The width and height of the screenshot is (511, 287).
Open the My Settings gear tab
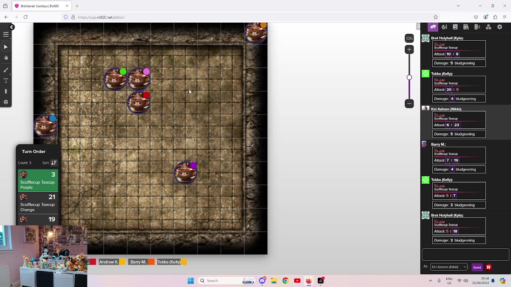click(x=499, y=27)
